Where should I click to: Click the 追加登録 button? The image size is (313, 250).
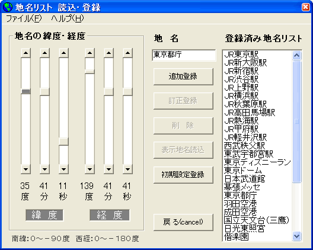(183, 76)
